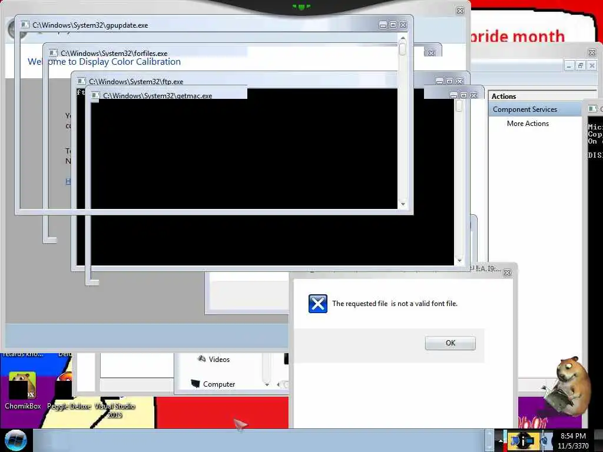
Task: Show hidden system tray icons arrow
Action: click(501, 441)
